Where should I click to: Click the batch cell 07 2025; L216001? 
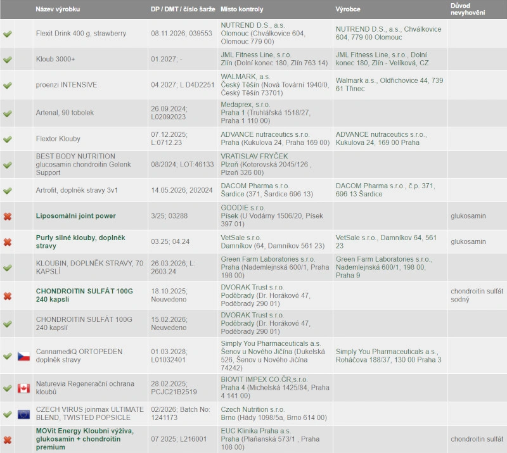click(179, 439)
